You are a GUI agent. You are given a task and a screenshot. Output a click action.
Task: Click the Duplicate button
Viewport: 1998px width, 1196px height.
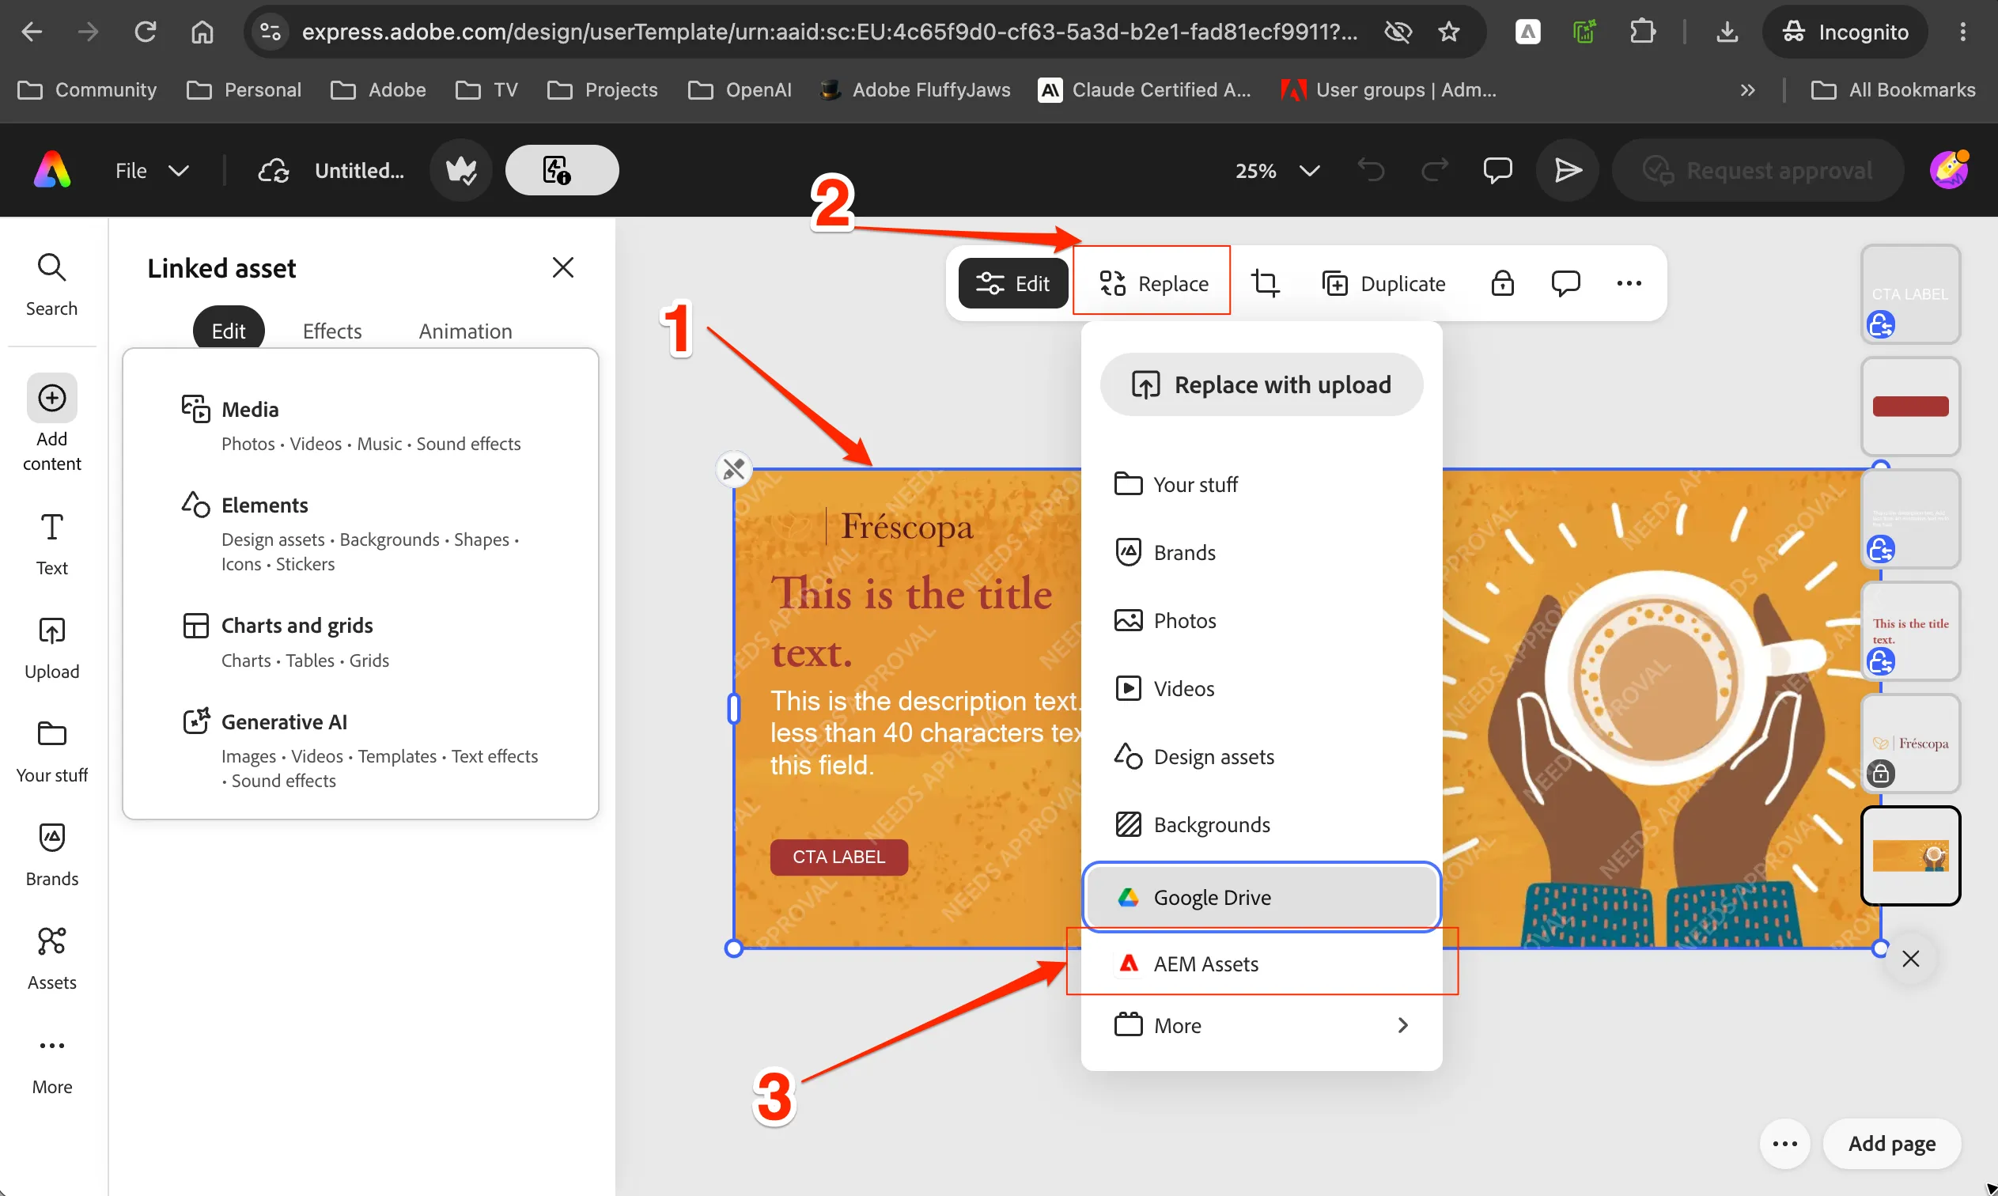[1383, 283]
